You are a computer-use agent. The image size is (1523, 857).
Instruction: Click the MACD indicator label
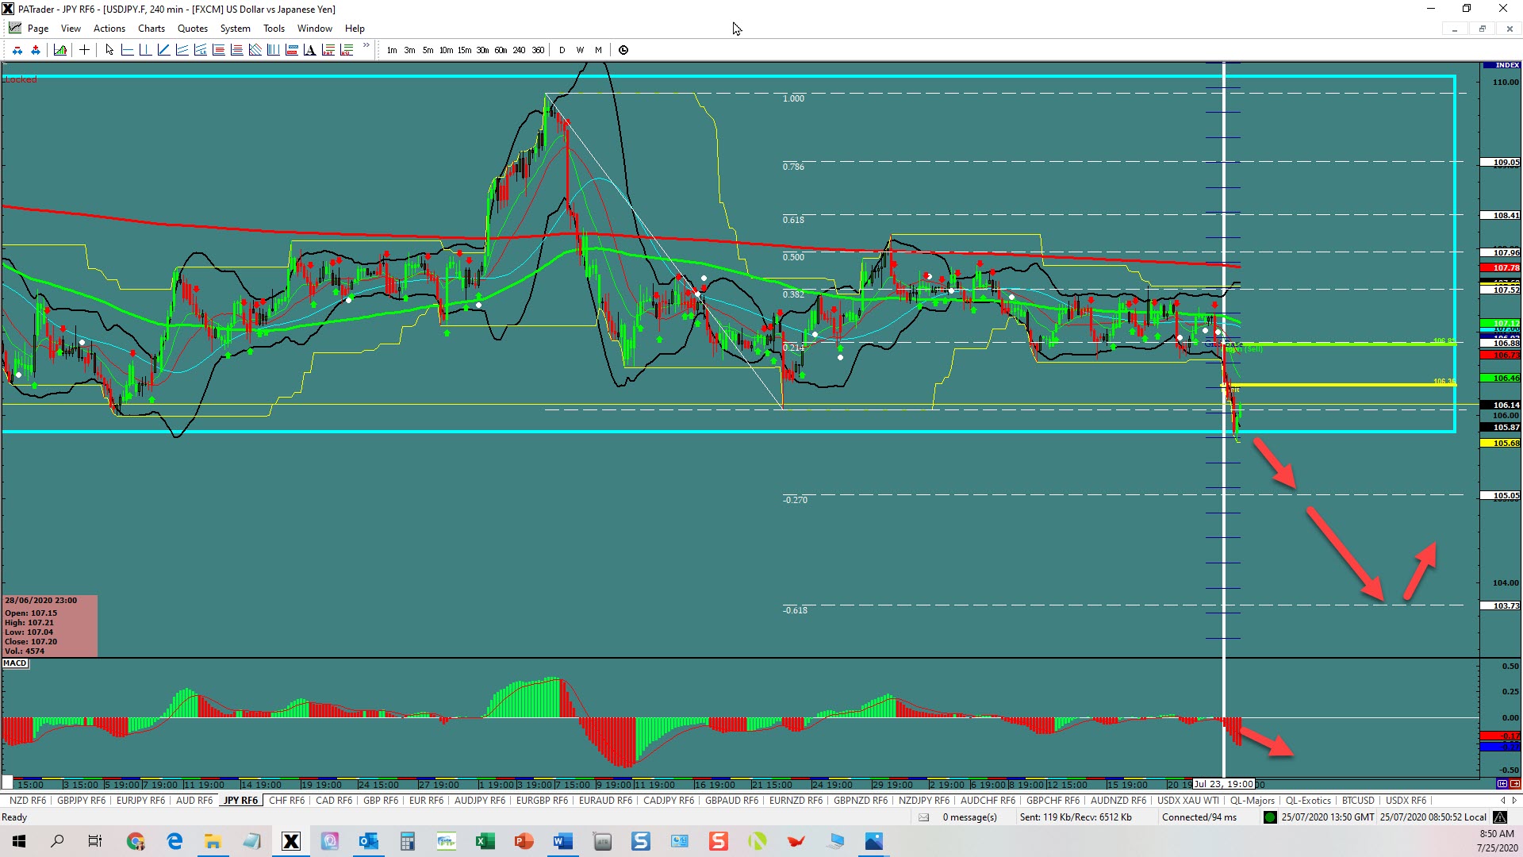[15, 663]
